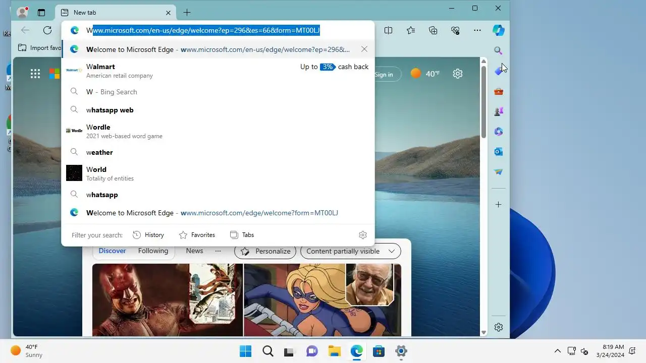Screen dimensions: 646x363
Task: Open File Explorer from the taskbar
Action: 334,351
